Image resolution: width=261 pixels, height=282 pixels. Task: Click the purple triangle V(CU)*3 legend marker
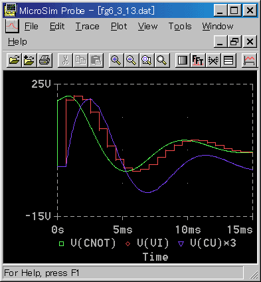pos(181,244)
